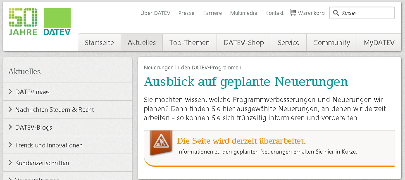Switch to the Community tab
The image size is (405, 180).
point(331,43)
